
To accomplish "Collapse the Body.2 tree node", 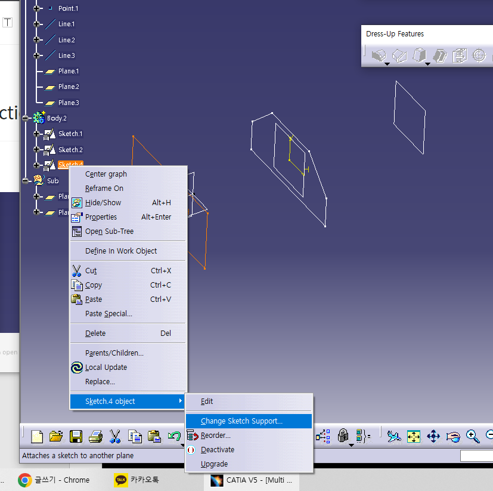I will [x=25, y=118].
